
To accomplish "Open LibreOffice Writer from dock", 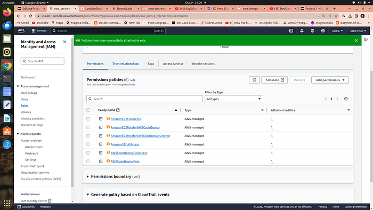I will point(7,118).
